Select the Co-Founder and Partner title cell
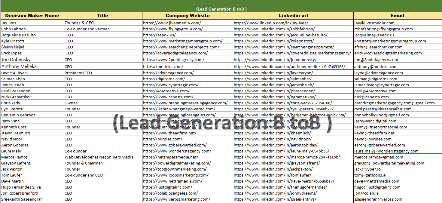The width and height of the screenshot is (442, 203). (x=103, y=29)
